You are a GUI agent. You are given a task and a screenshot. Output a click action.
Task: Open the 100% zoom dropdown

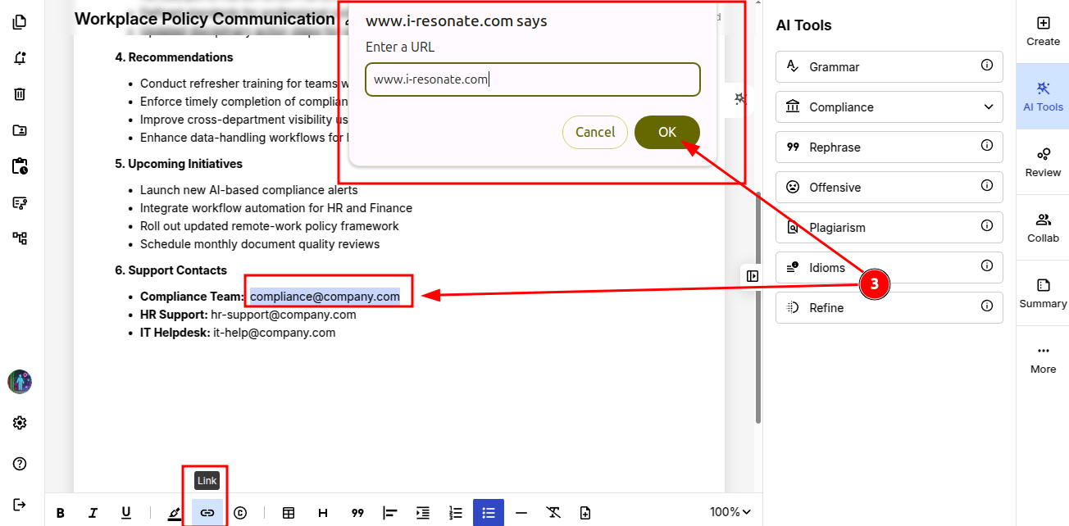pyautogui.click(x=730, y=512)
